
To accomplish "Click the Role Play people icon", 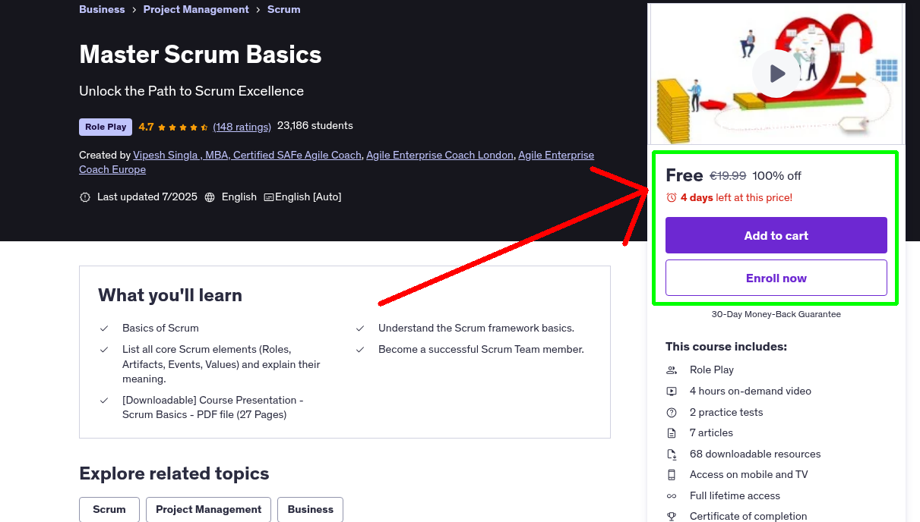I will tap(672, 370).
